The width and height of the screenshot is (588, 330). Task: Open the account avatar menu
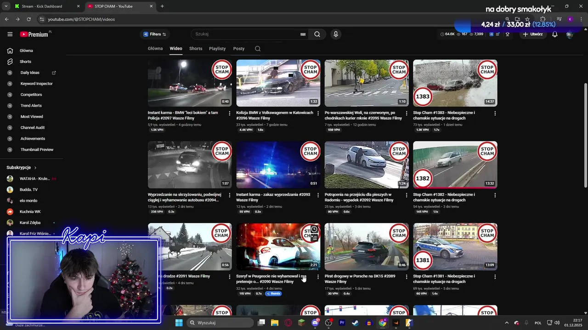[570, 34]
